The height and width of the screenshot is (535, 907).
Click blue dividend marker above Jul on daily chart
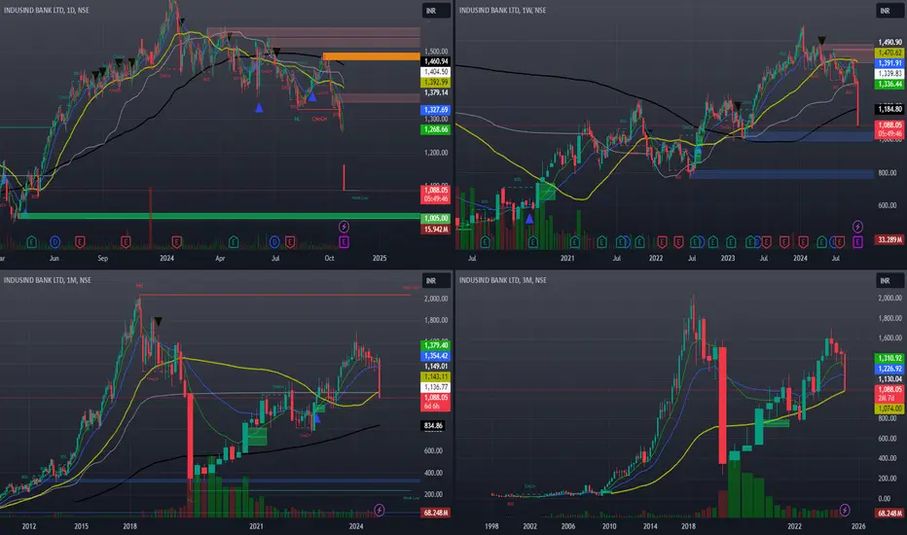pyautogui.click(x=274, y=242)
